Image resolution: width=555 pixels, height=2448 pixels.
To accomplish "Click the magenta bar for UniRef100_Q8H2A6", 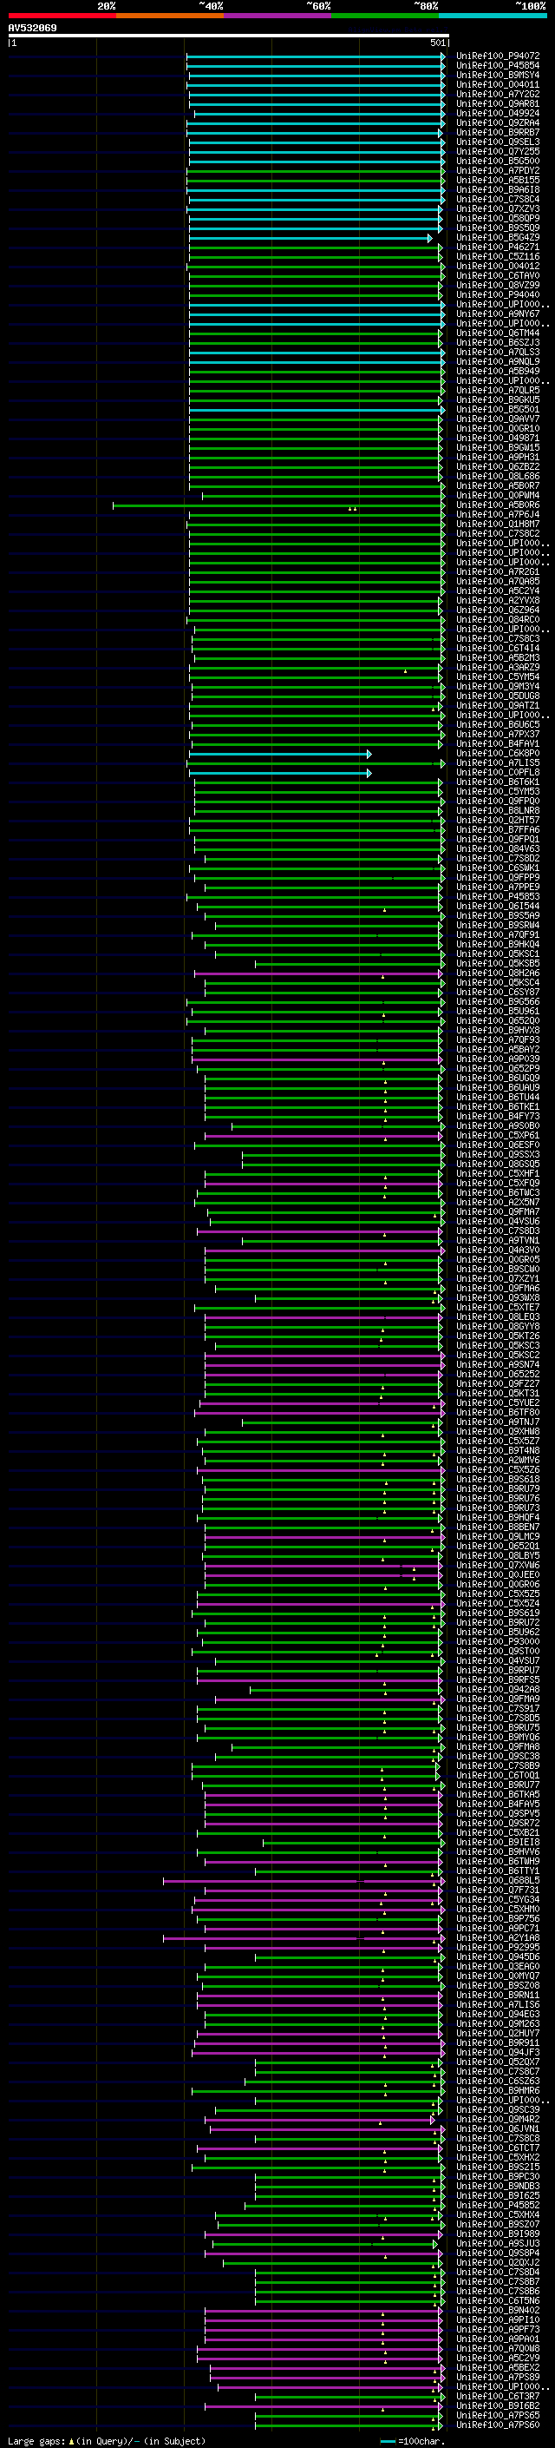I will [x=319, y=973].
